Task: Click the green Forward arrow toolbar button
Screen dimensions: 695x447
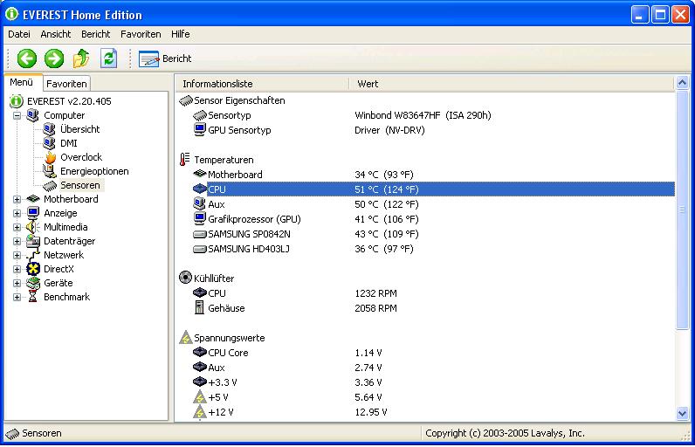Action: (x=54, y=58)
